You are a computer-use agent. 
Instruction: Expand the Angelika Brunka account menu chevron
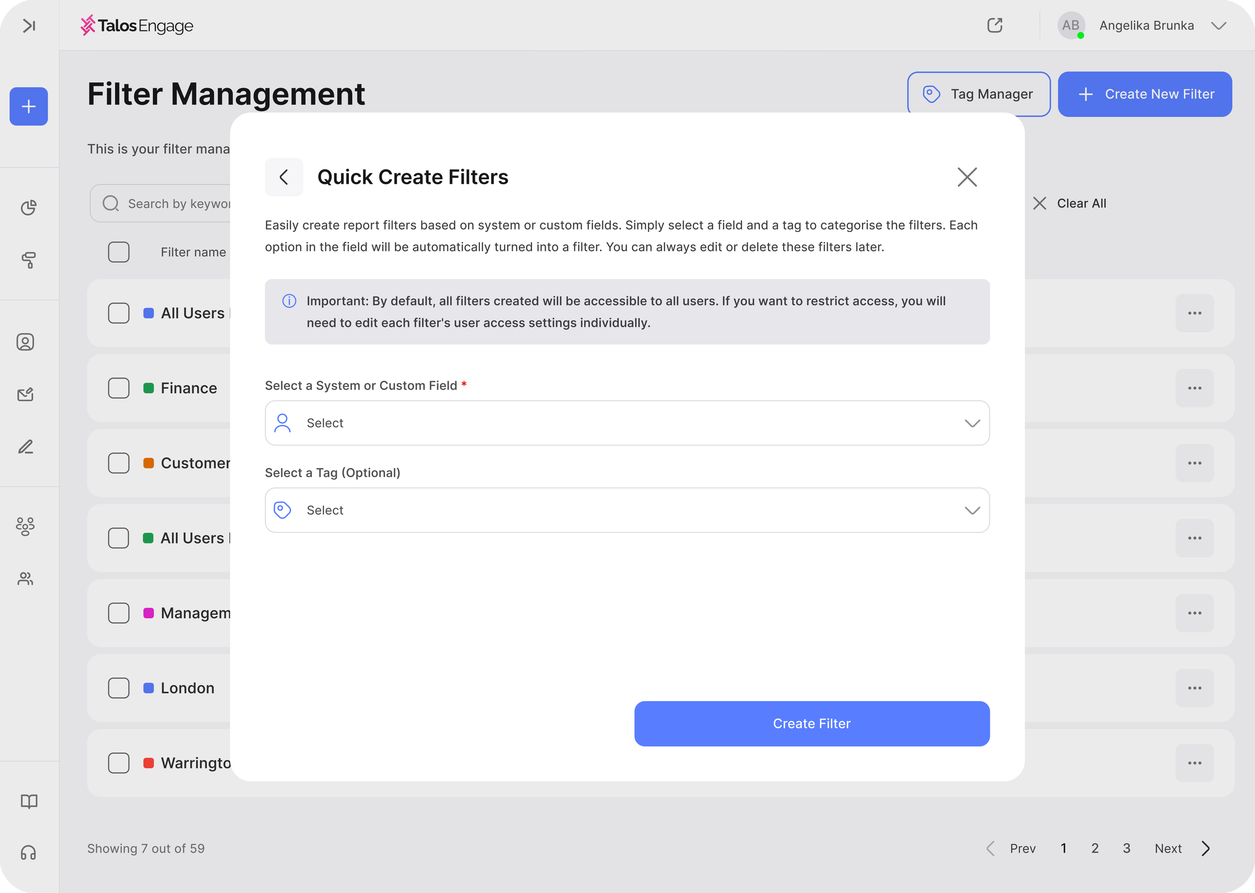1219,26
